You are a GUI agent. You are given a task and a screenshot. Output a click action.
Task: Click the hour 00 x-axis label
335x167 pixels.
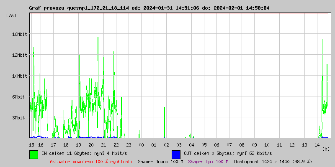(141, 145)
